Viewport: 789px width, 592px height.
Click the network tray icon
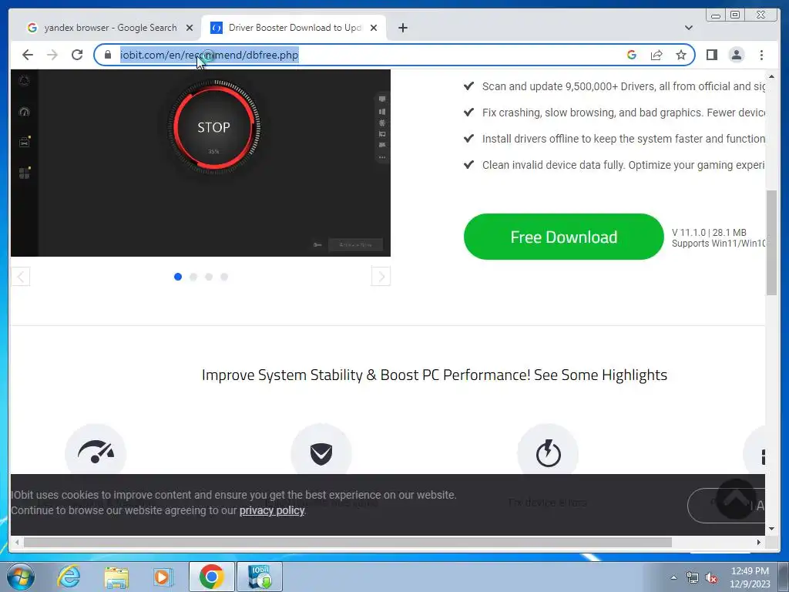tap(693, 578)
